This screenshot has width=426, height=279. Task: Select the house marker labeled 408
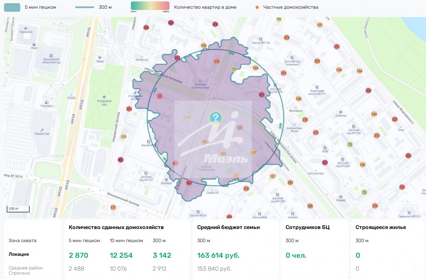(x=215, y=24)
